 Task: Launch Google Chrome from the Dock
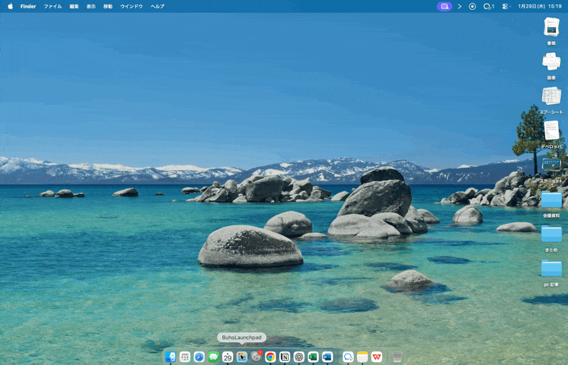point(271,357)
